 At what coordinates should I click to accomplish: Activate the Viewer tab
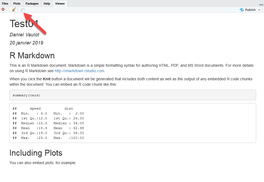(60, 4)
